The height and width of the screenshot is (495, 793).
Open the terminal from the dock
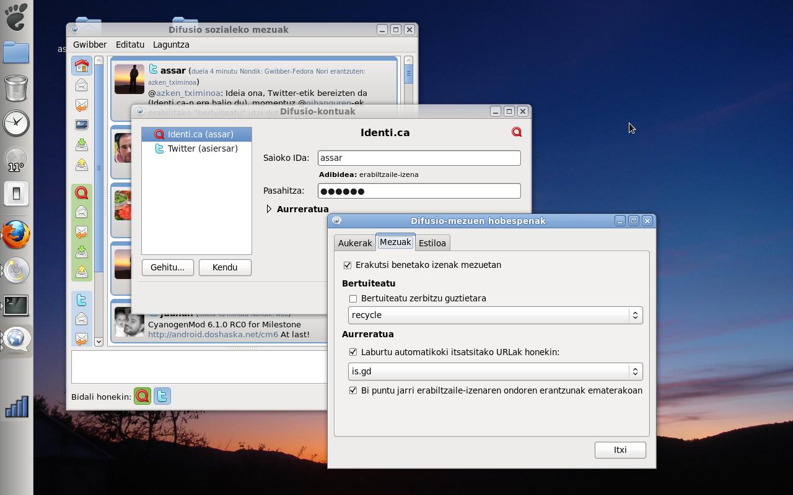pyautogui.click(x=16, y=304)
